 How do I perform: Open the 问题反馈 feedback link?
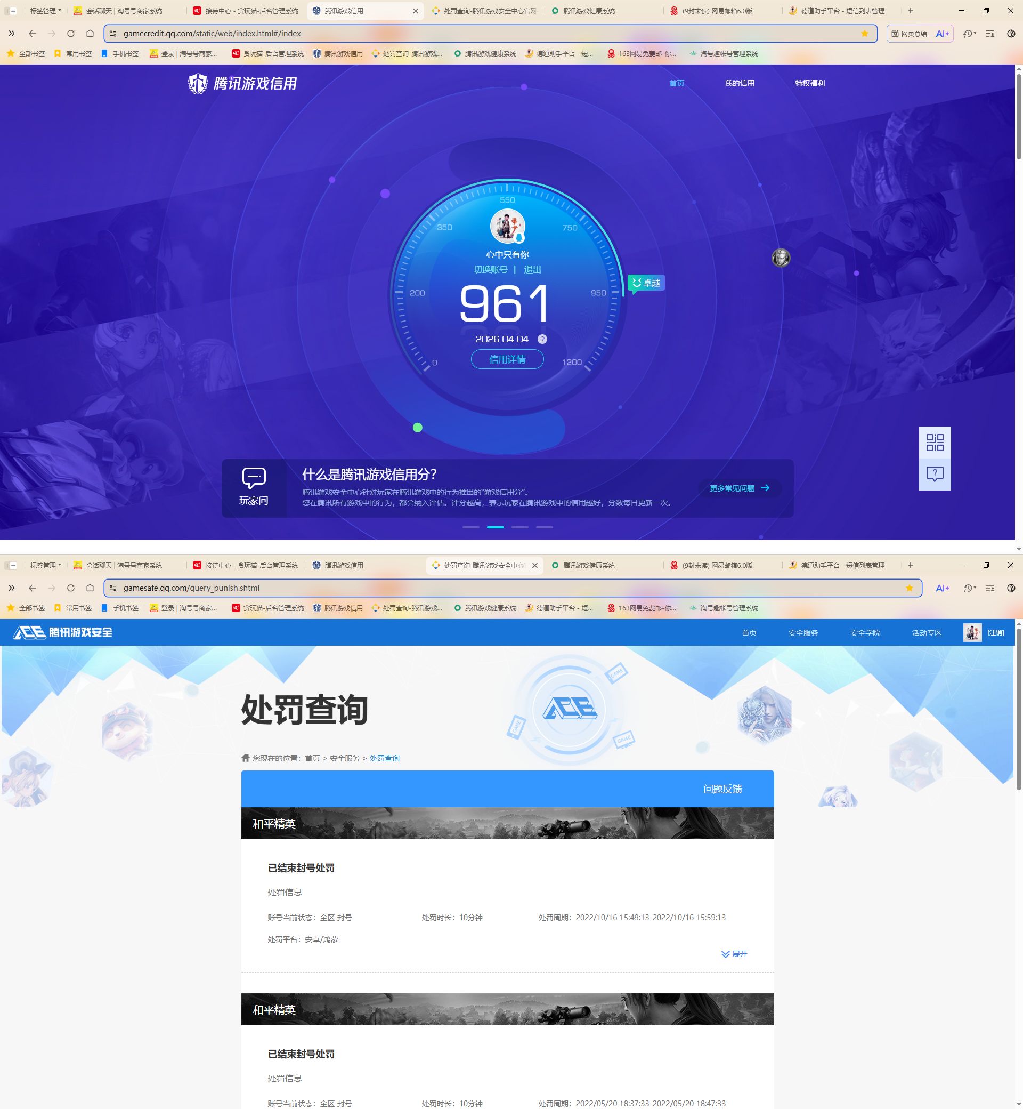click(x=722, y=789)
